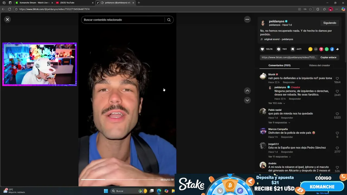The image size is (347, 195).
Task: Click the 'Copiar enlace' button
Action: click(328, 57)
